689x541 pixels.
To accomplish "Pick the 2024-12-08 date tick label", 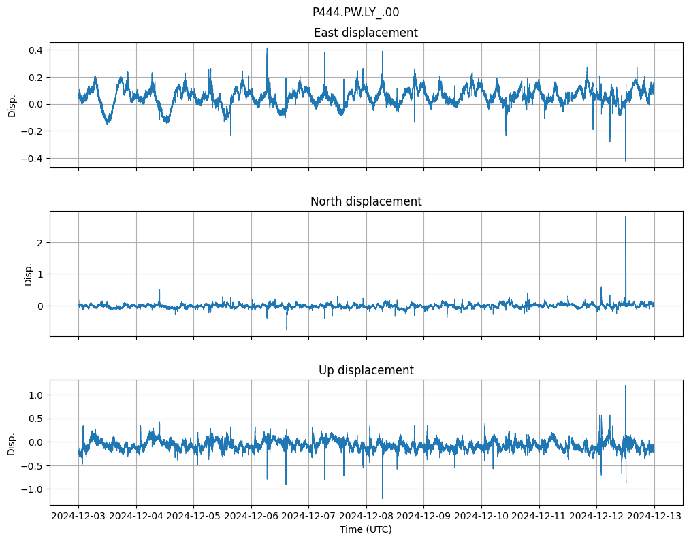I will coord(366,517).
